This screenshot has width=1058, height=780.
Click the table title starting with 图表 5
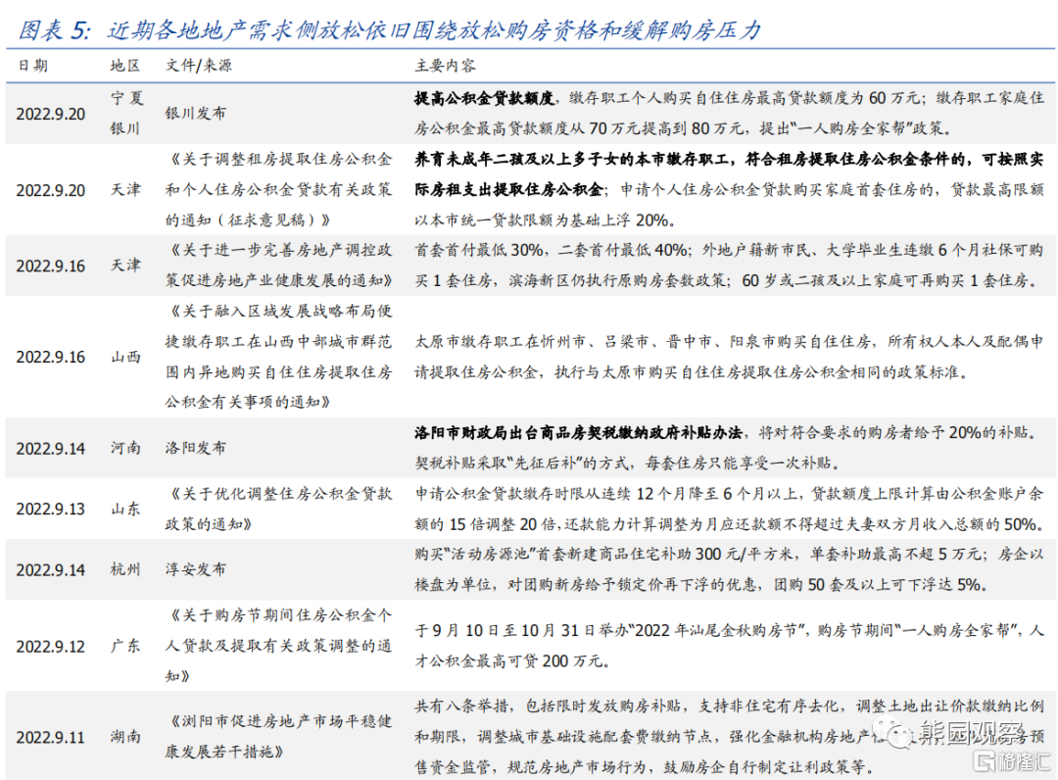tap(389, 29)
